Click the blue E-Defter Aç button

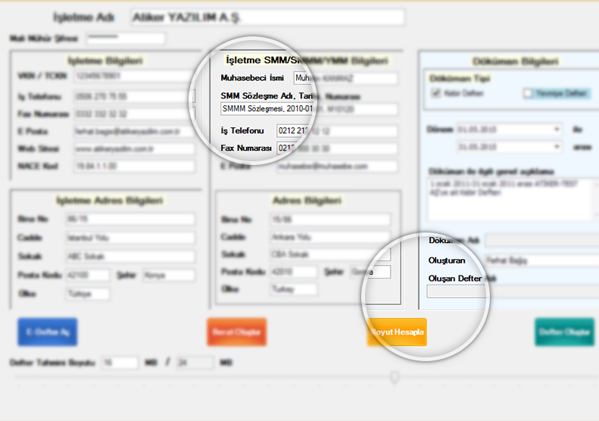tap(48, 332)
